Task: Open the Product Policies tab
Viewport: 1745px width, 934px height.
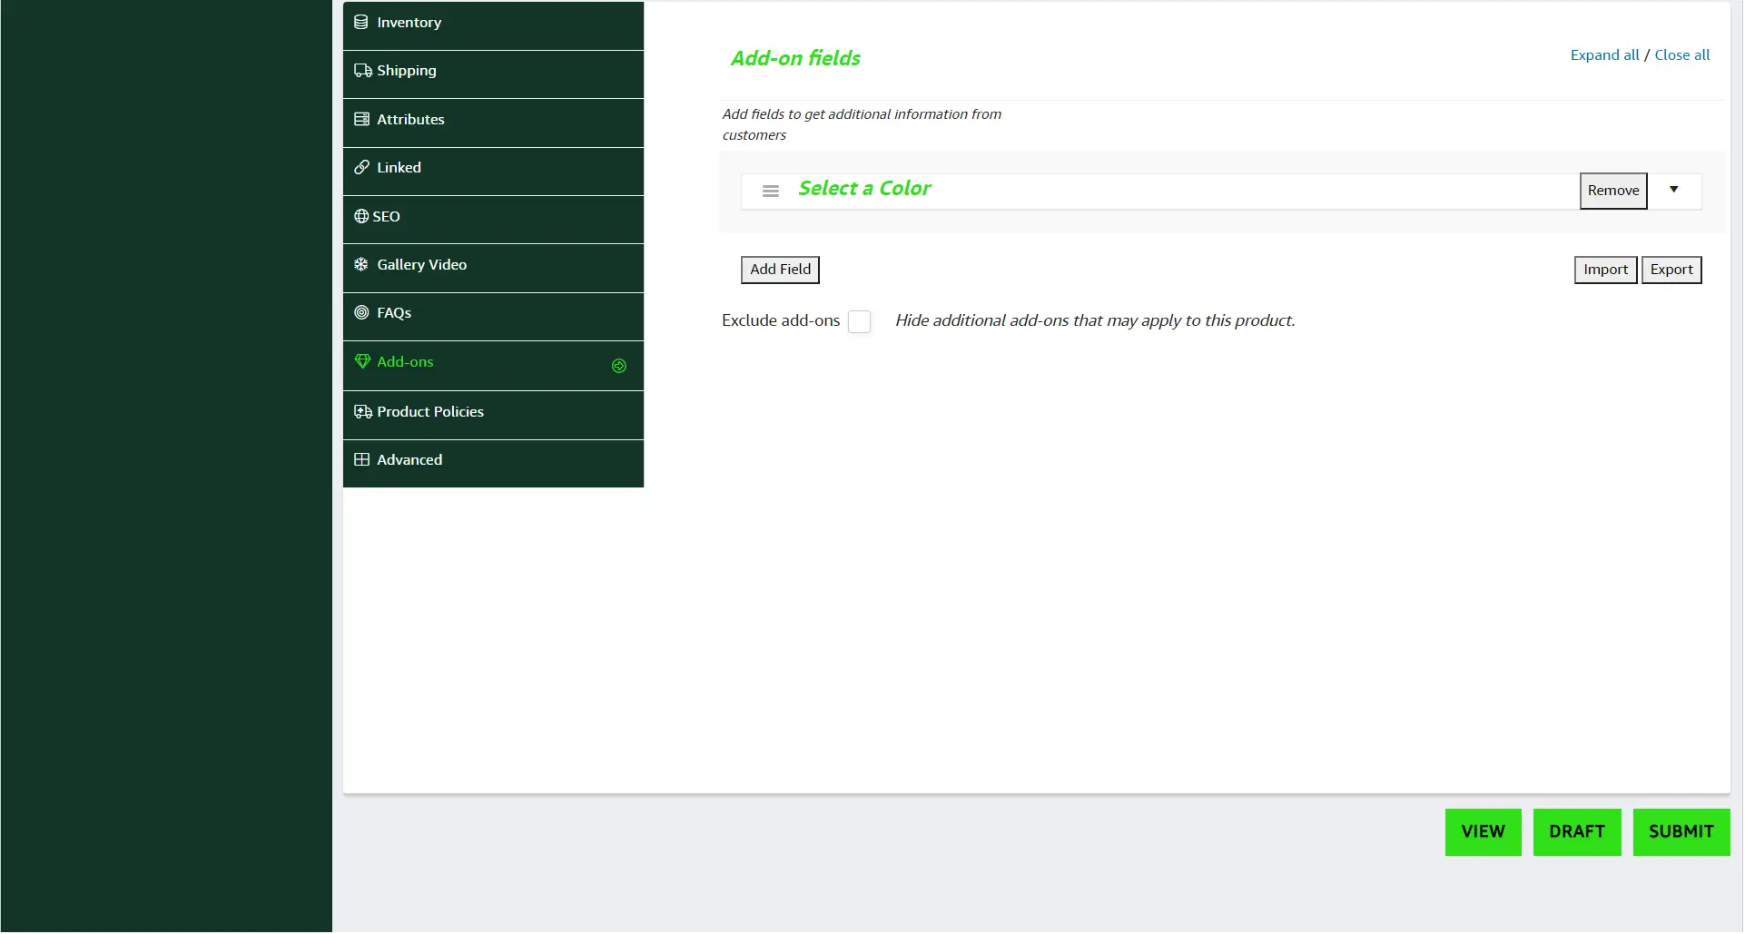Action: [x=493, y=416]
